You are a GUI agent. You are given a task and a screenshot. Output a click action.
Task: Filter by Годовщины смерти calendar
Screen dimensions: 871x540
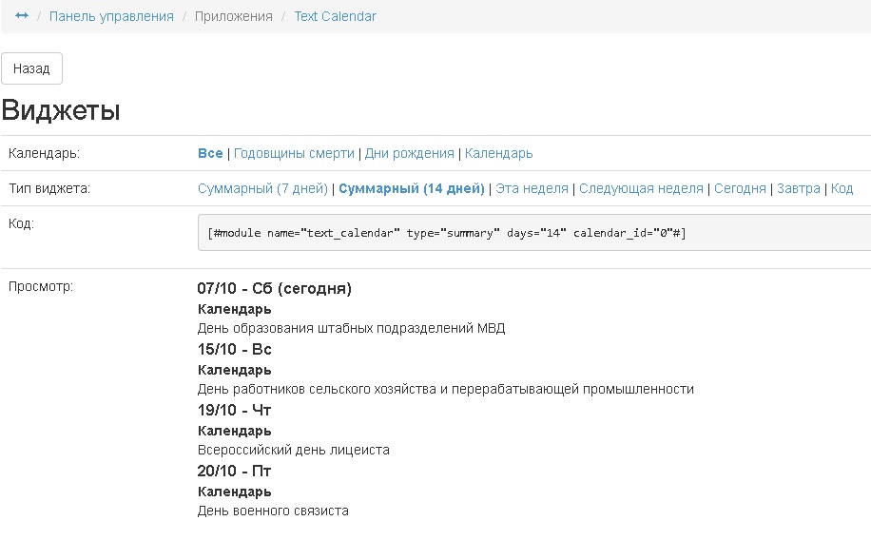click(294, 153)
